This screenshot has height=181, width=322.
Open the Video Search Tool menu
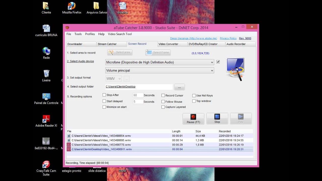pos(120,34)
